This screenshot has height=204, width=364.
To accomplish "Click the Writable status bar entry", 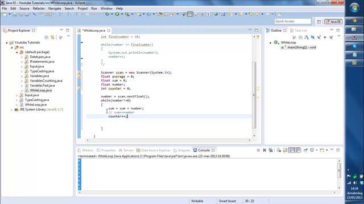I will tap(197, 201).
